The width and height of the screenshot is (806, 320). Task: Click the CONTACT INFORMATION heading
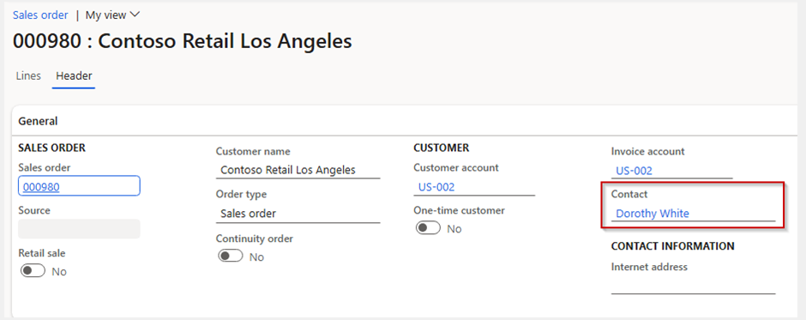tap(673, 246)
